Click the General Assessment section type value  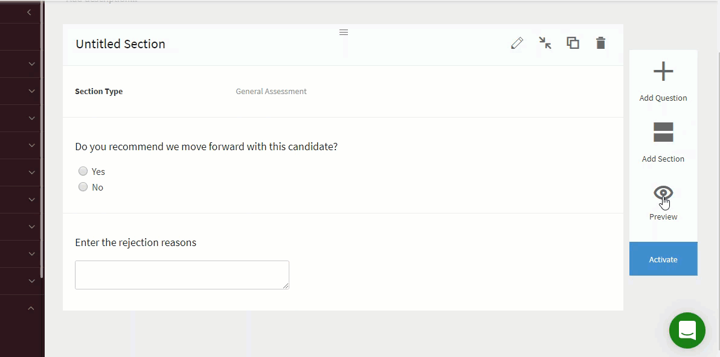[271, 91]
